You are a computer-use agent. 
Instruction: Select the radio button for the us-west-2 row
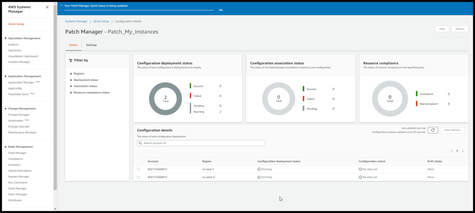pyautogui.click(x=138, y=177)
